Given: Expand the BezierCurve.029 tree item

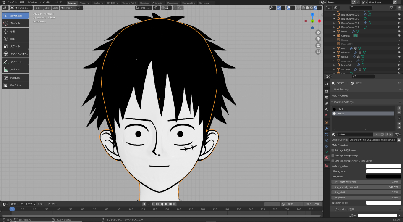Looking at the screenshot, I should click(334, 15).
